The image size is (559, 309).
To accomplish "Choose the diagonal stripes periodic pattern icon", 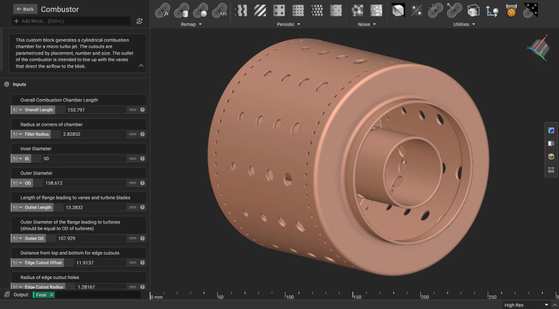I will tap(260, 10).
